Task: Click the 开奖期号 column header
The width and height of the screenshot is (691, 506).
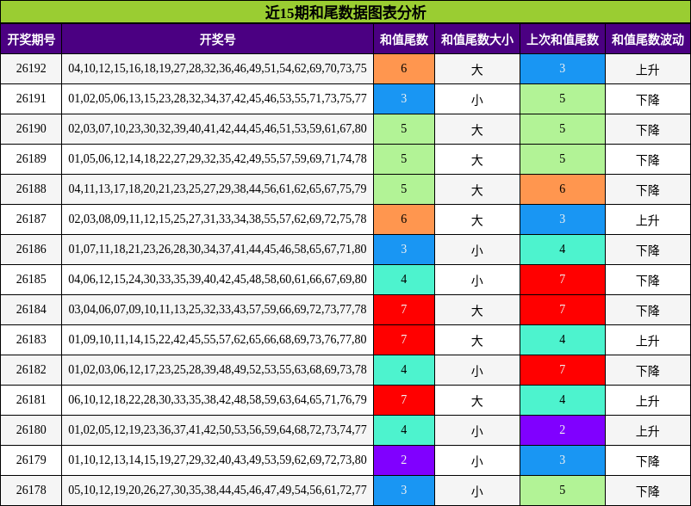Action: pos(31,40)
